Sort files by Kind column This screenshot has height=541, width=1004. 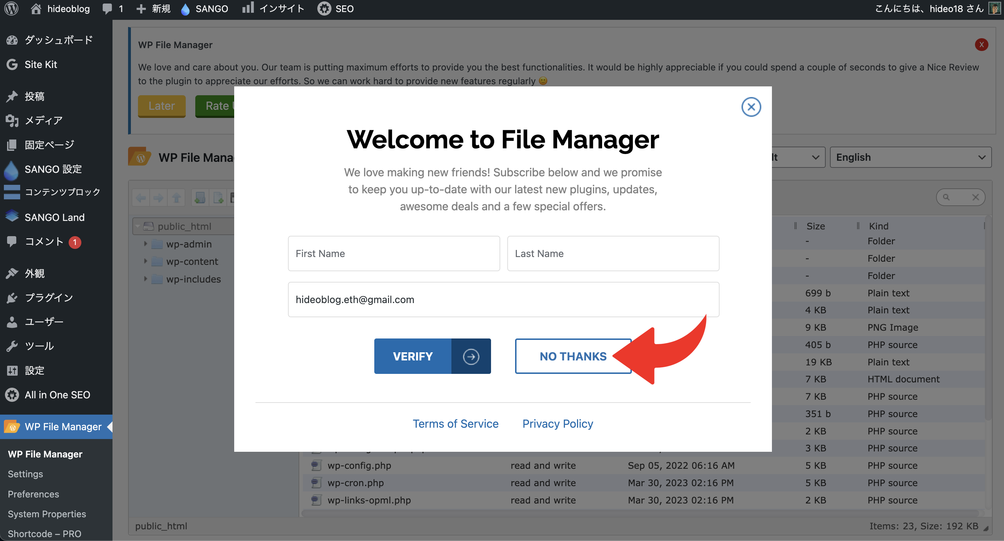(878, 226)
